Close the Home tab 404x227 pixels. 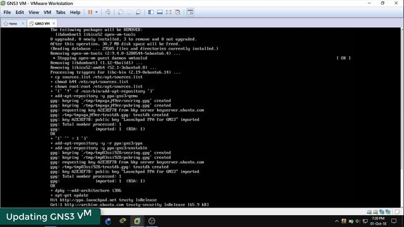click(x=23, y=23)
